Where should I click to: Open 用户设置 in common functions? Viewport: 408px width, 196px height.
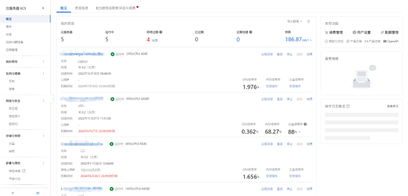[x=362, y=33]
